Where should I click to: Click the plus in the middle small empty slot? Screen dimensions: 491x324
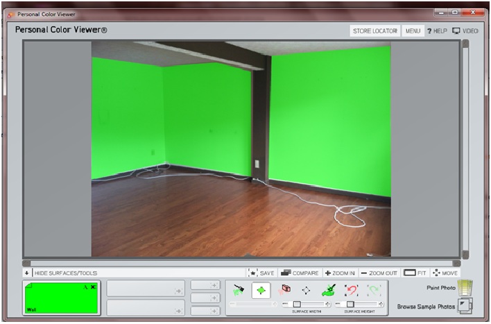[214, 298]
